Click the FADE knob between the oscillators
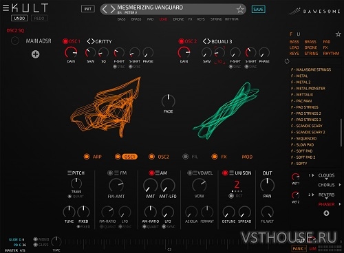Image resolution: width=344 pixels, height=253 pixels. coord(168,101)
